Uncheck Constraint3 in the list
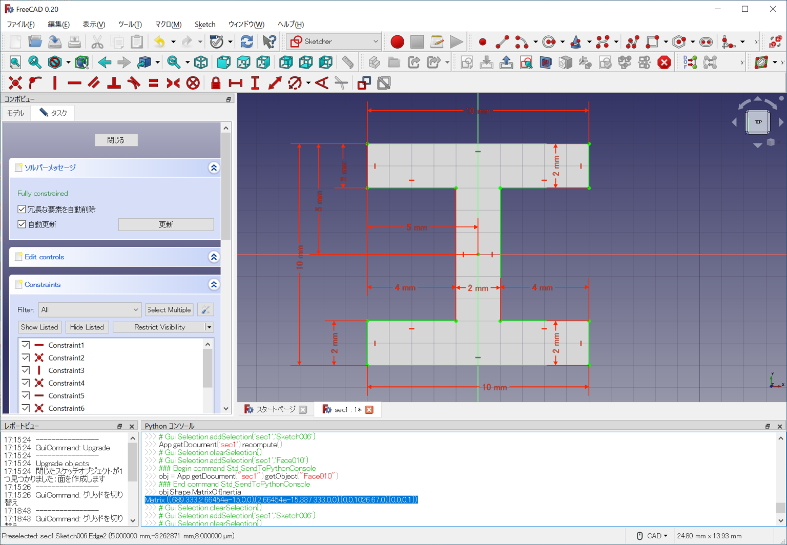 point(26,370)
